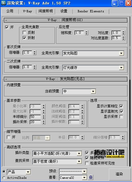Toggle 显示计算相位 checkbox
Viewport: 132px width, 182px height.
click(x=121, y=106)
